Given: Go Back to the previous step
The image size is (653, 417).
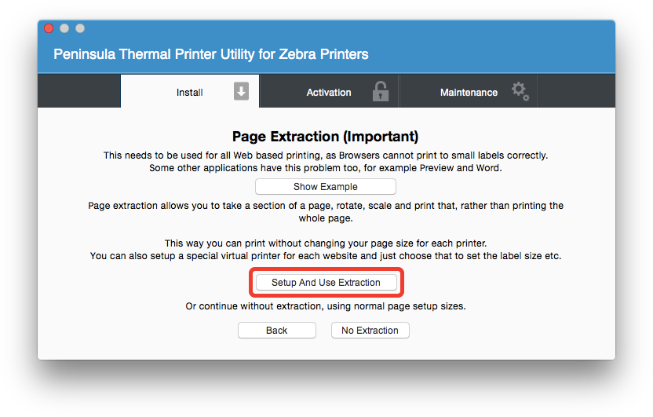Looking at the screenshot, I should coord(276,330).
